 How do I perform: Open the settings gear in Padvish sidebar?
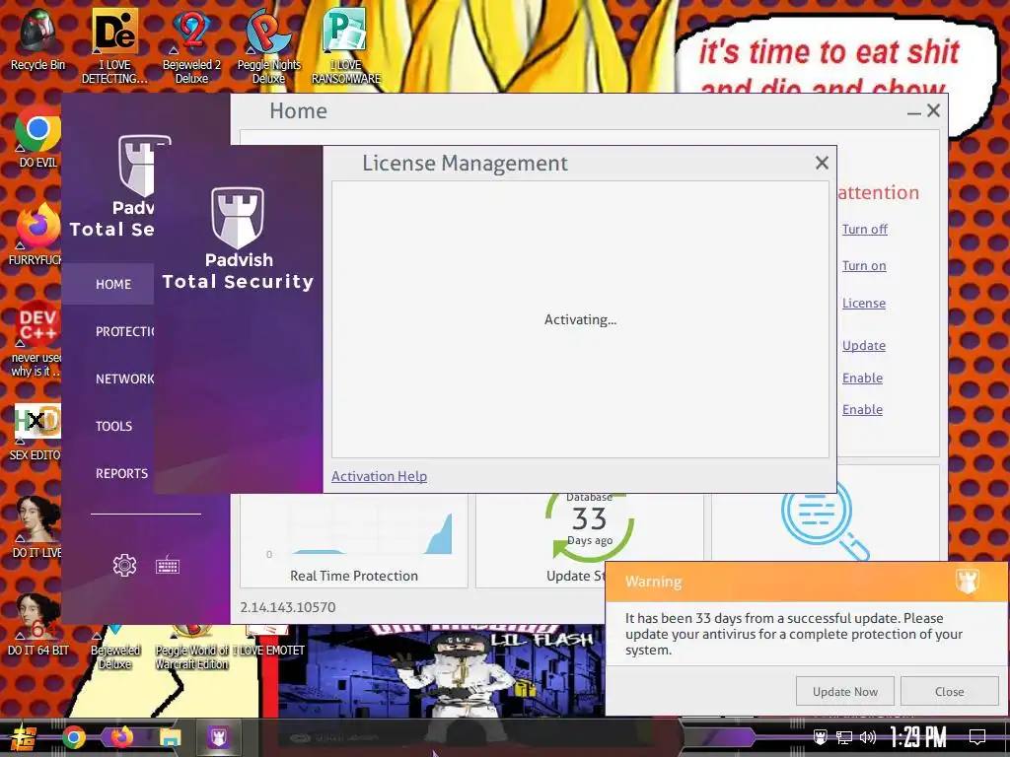[x=124, y=565]
